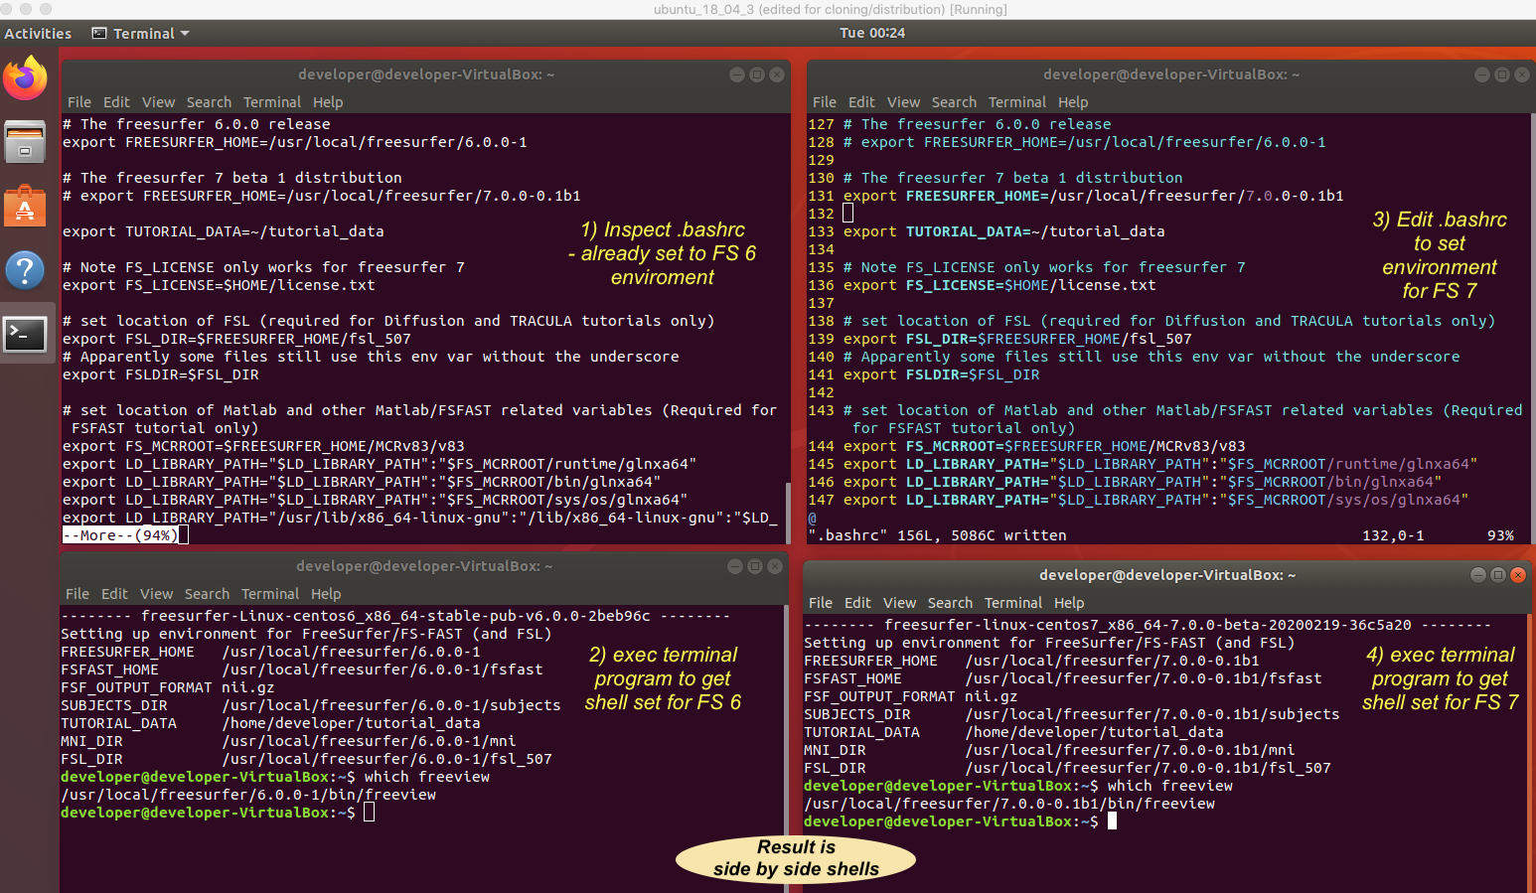Minimize the top-left terminal window

pos(736,74)
